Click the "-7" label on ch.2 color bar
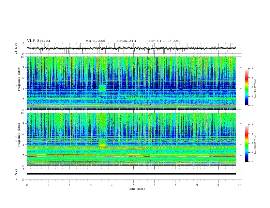This screenshot has height=208, width=270. pyautogui.click(x=252, y=162)
